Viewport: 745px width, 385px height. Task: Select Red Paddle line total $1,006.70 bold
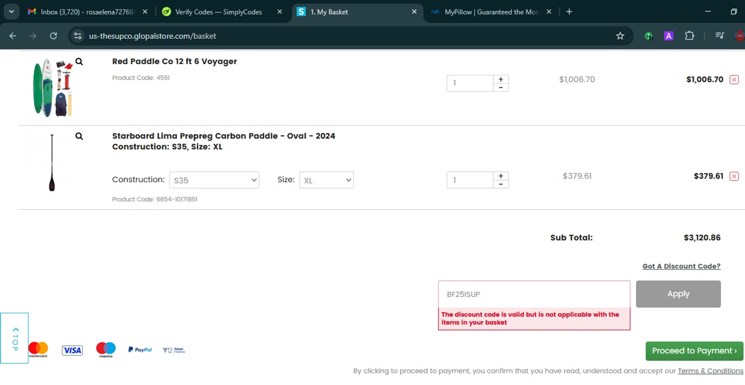click(x=705, y=79)
